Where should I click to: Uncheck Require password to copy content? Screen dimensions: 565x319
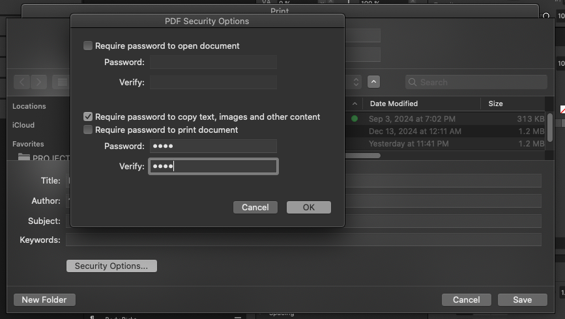point(88,117)
